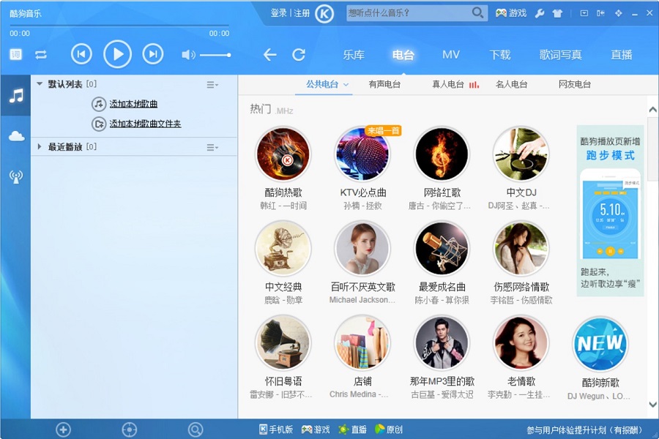Click the search magnifier icon
659x439 pixels.
(x=477, y=13)
